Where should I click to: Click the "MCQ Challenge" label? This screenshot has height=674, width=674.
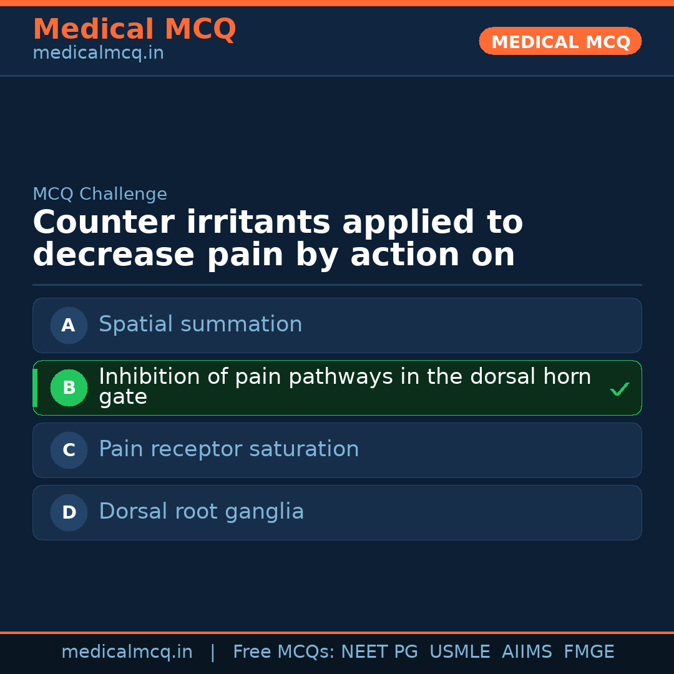[x=100, y=194]
